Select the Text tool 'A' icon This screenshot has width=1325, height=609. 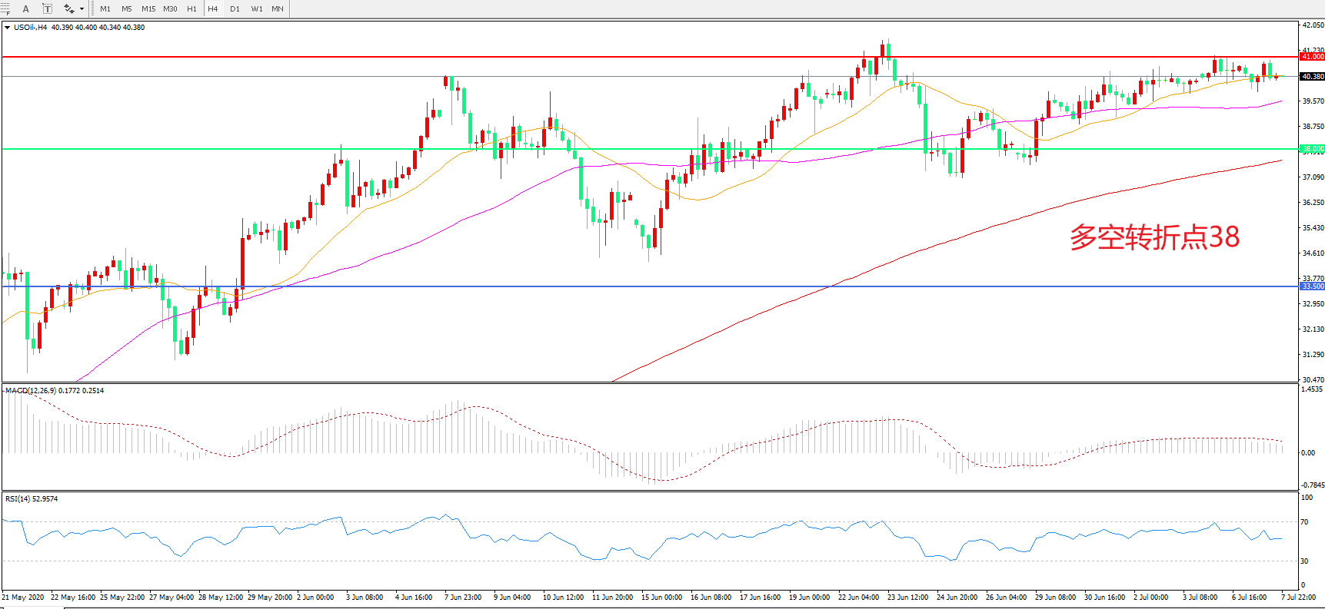click(x=25, y=9)
